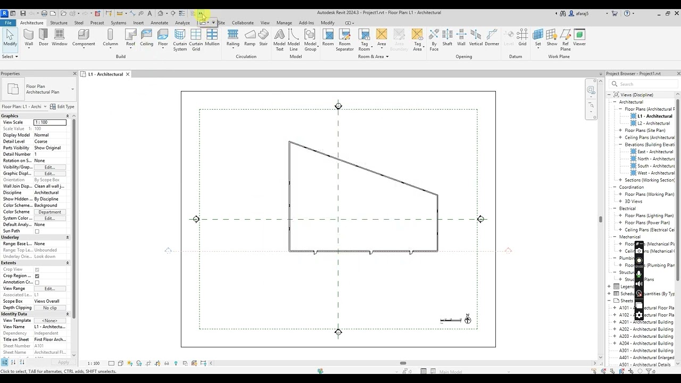Place a Room with the Room tool
The width and height of the screenshot is (681, 383).
(x=328, y=38)
